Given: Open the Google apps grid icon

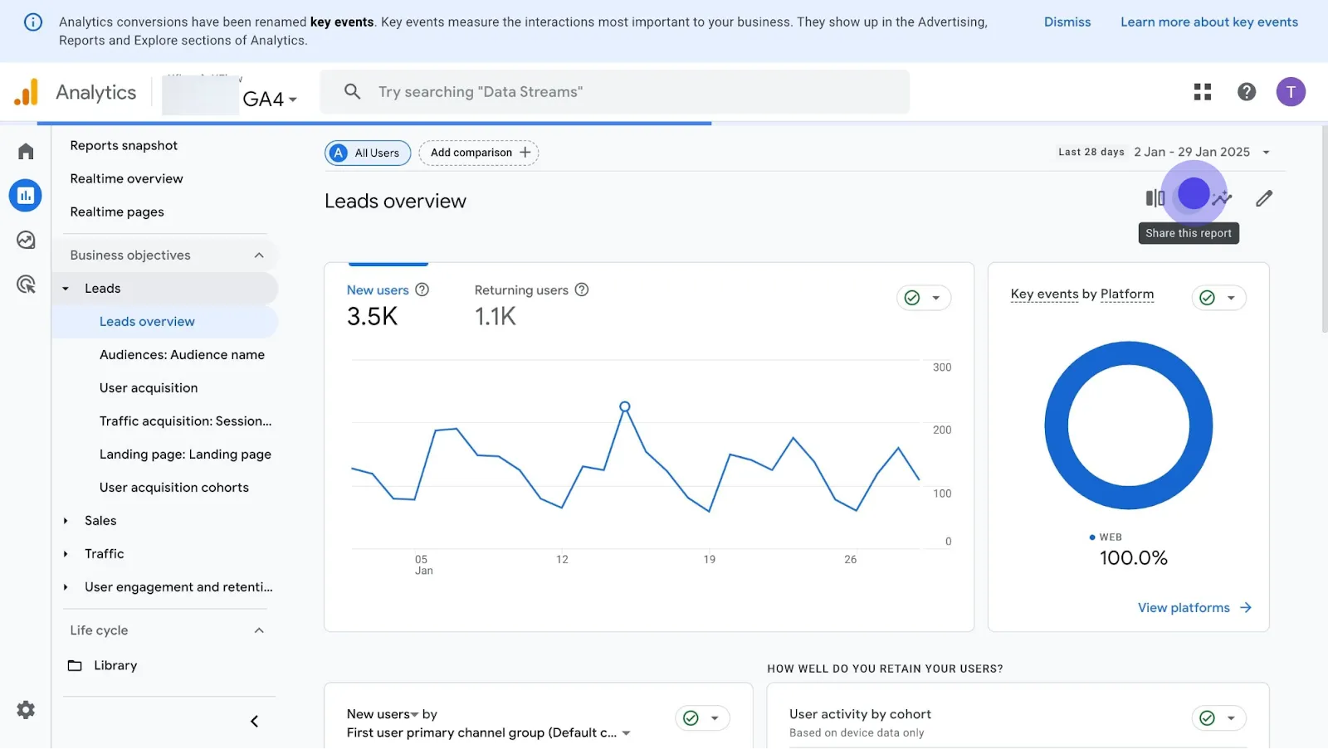Looking at the screenshot, I should coord(1203,92).
